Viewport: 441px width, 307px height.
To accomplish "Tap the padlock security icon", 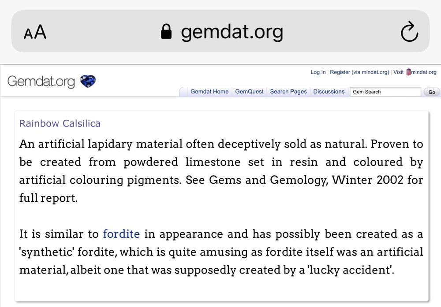I will 166,32.
